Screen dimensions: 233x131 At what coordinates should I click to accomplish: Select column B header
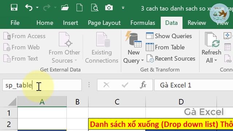click(x=78, y=102)
